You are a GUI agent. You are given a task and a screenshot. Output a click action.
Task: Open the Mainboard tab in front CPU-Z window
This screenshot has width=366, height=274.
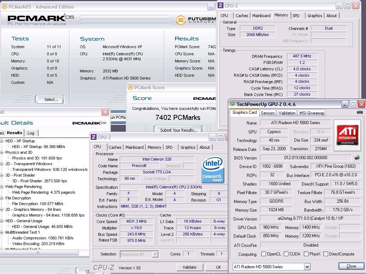tap(134, 147)
